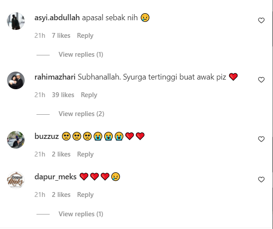Reply to rahimazhari's comment
The width and height of the screenshot is (273, 229).
point(89,95)
